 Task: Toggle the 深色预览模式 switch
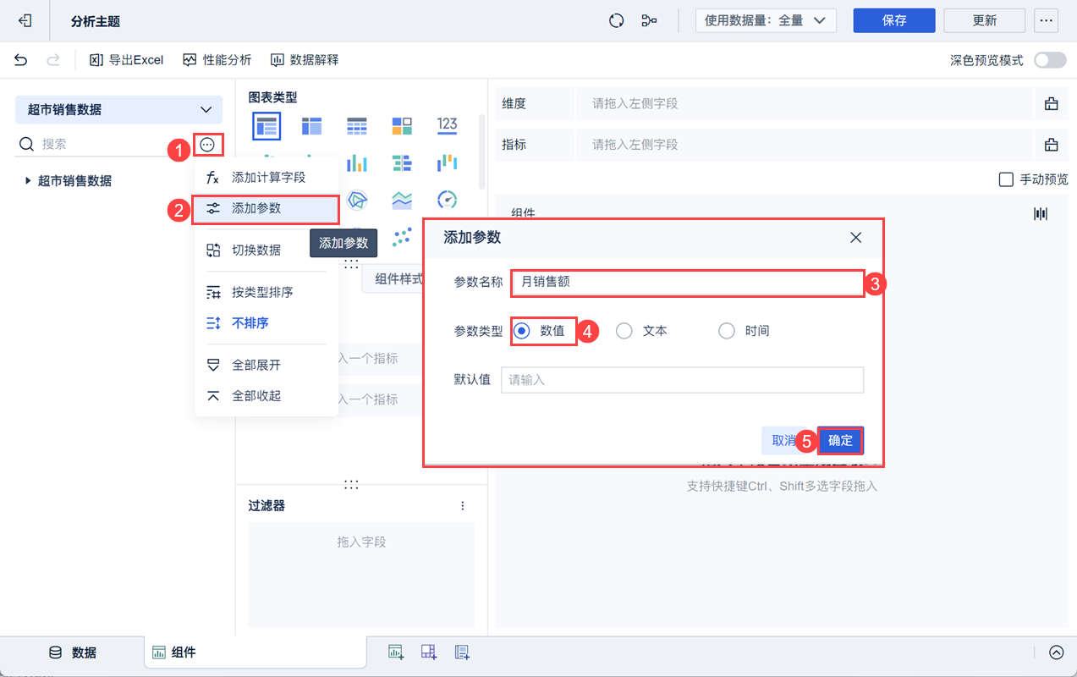coord(1050,60)
